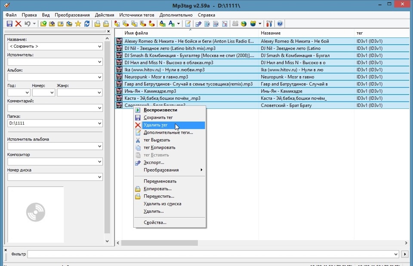Viewport: 413px width, 266px height.
Task: Click the Auto-numbering wizard '12' icon
Action: point(225,24)
